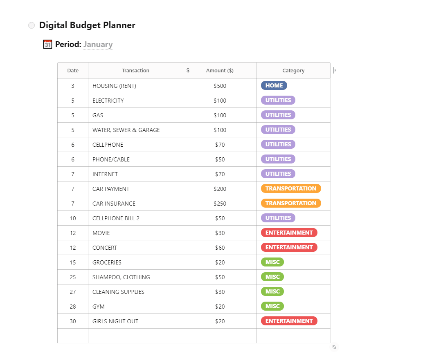Toggle the circle checkbox beside Digital Budget Planner
The width and height of the screenshot is (441, 356).
point(32,25)
